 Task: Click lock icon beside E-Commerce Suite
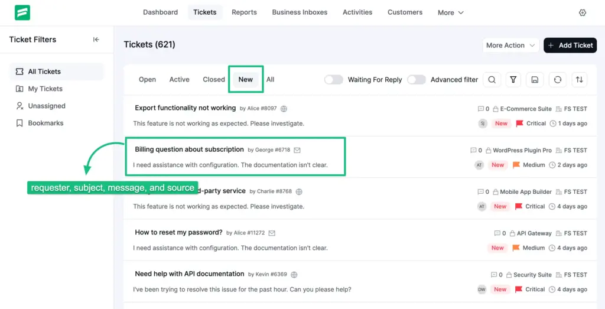496,109
